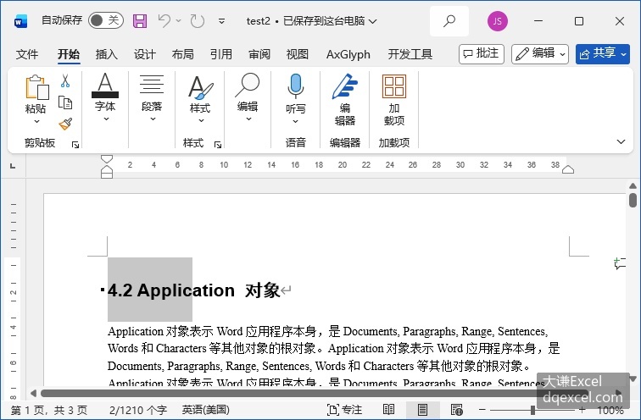Screen dimensions: 641x420
Task: Open the 剪贴板 clipboard pane launcher
Action: [75, 144]
